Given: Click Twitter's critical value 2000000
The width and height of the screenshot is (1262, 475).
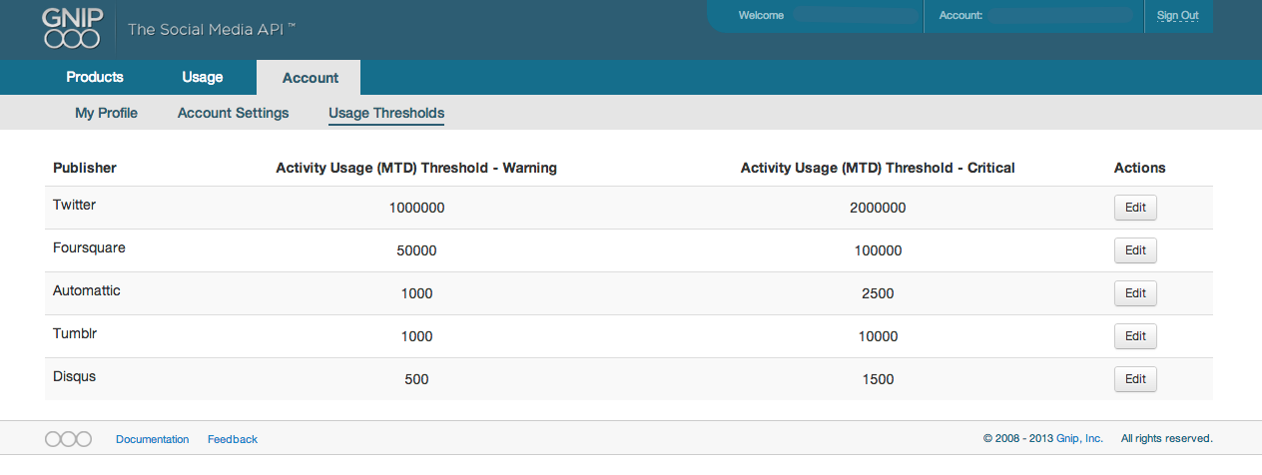Looking at the screenshot, I should [x=878, y=209].
